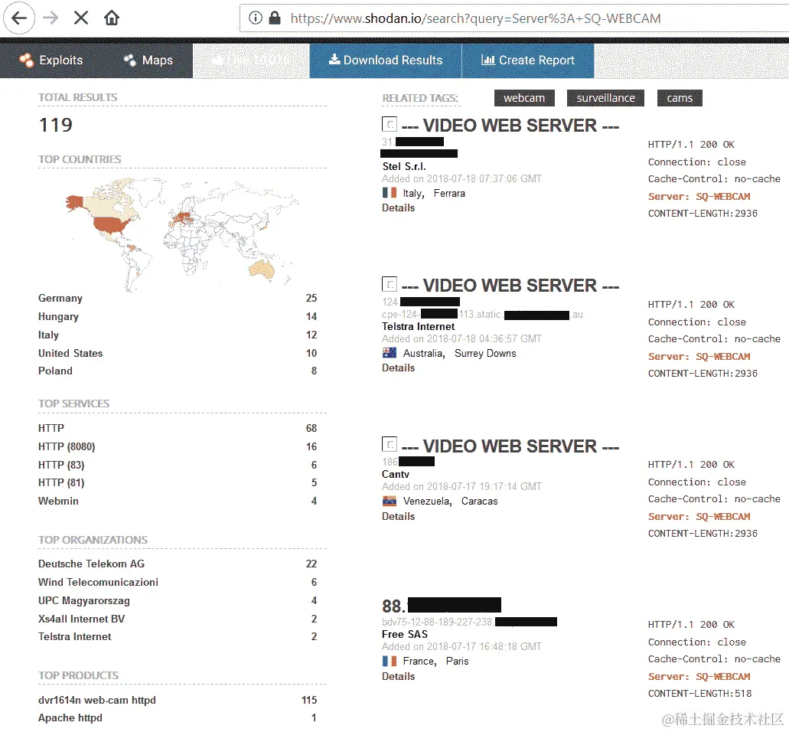This screenshot has height=732, width=789.
Task: Go to the browser home page icon
Action: [x=112, y=18]
